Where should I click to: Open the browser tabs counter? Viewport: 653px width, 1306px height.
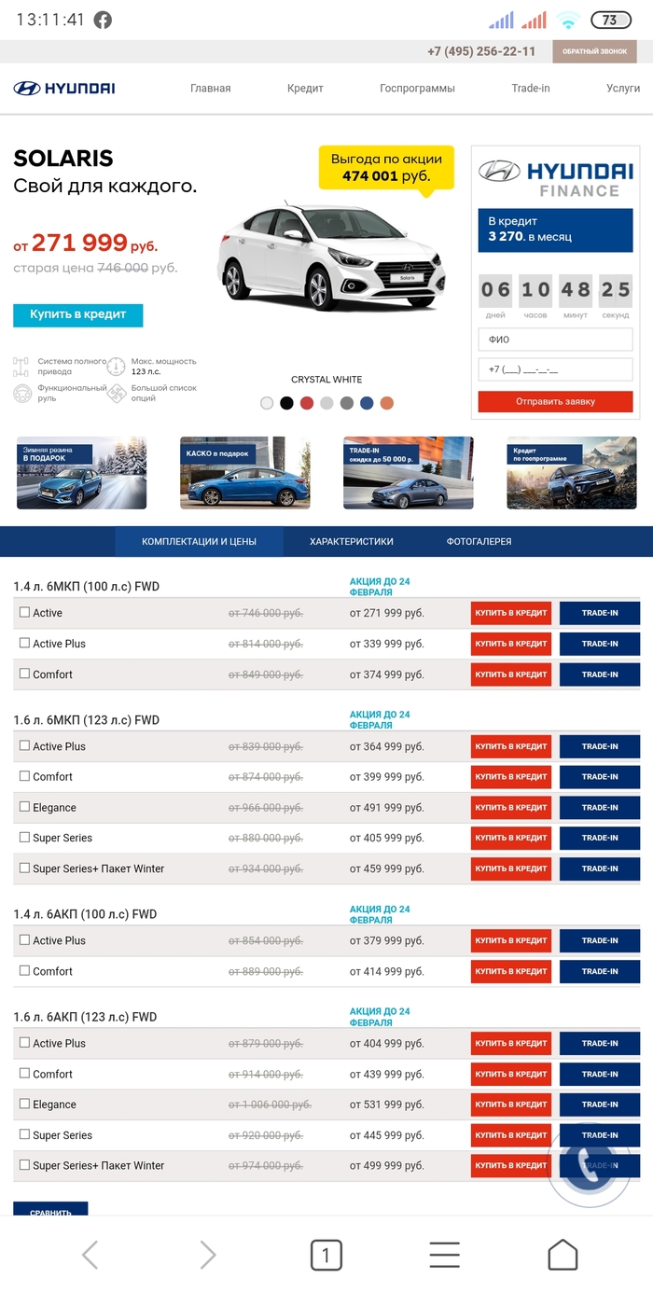(x=326, y=1256)
